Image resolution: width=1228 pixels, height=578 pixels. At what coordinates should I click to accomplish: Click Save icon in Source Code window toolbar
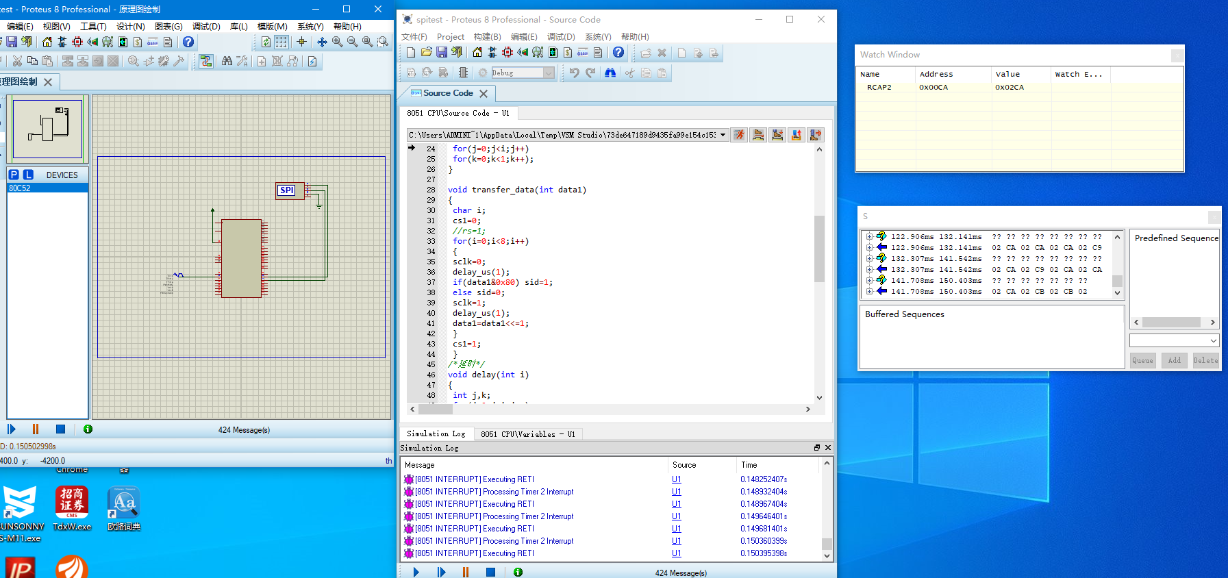tap(441, 53)
